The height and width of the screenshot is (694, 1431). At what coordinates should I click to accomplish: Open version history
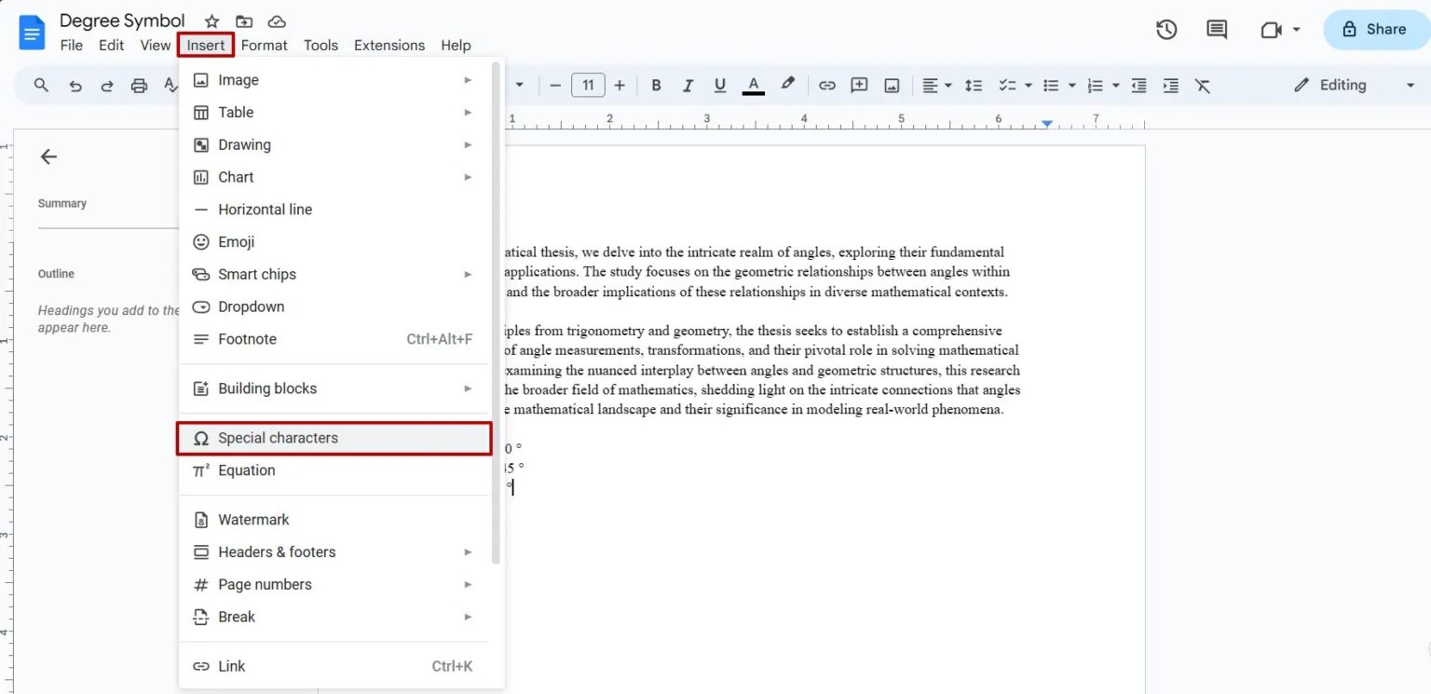point(1166,29)
